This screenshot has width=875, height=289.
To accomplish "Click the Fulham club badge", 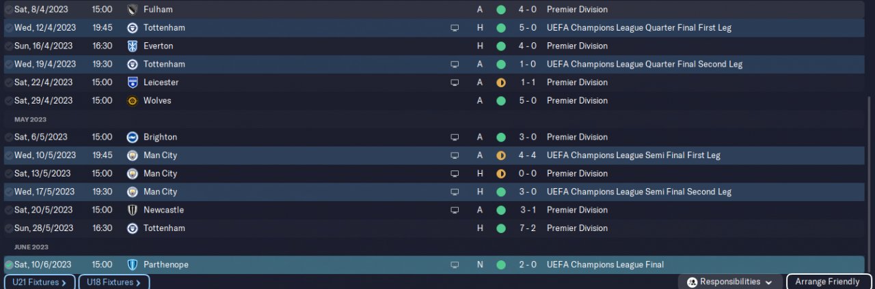I will pos(133,10).
